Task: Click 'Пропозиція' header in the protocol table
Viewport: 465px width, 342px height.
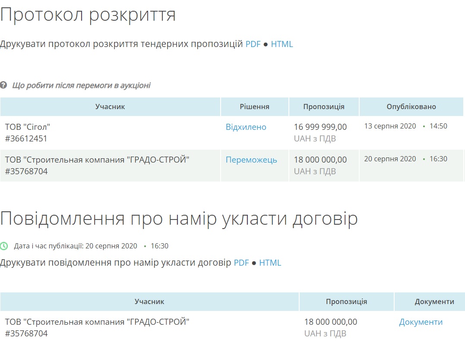Action: click(x=324, y=107)
